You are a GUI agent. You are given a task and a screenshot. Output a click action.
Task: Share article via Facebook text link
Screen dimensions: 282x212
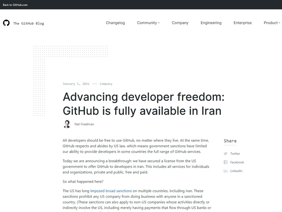point(237,163)
